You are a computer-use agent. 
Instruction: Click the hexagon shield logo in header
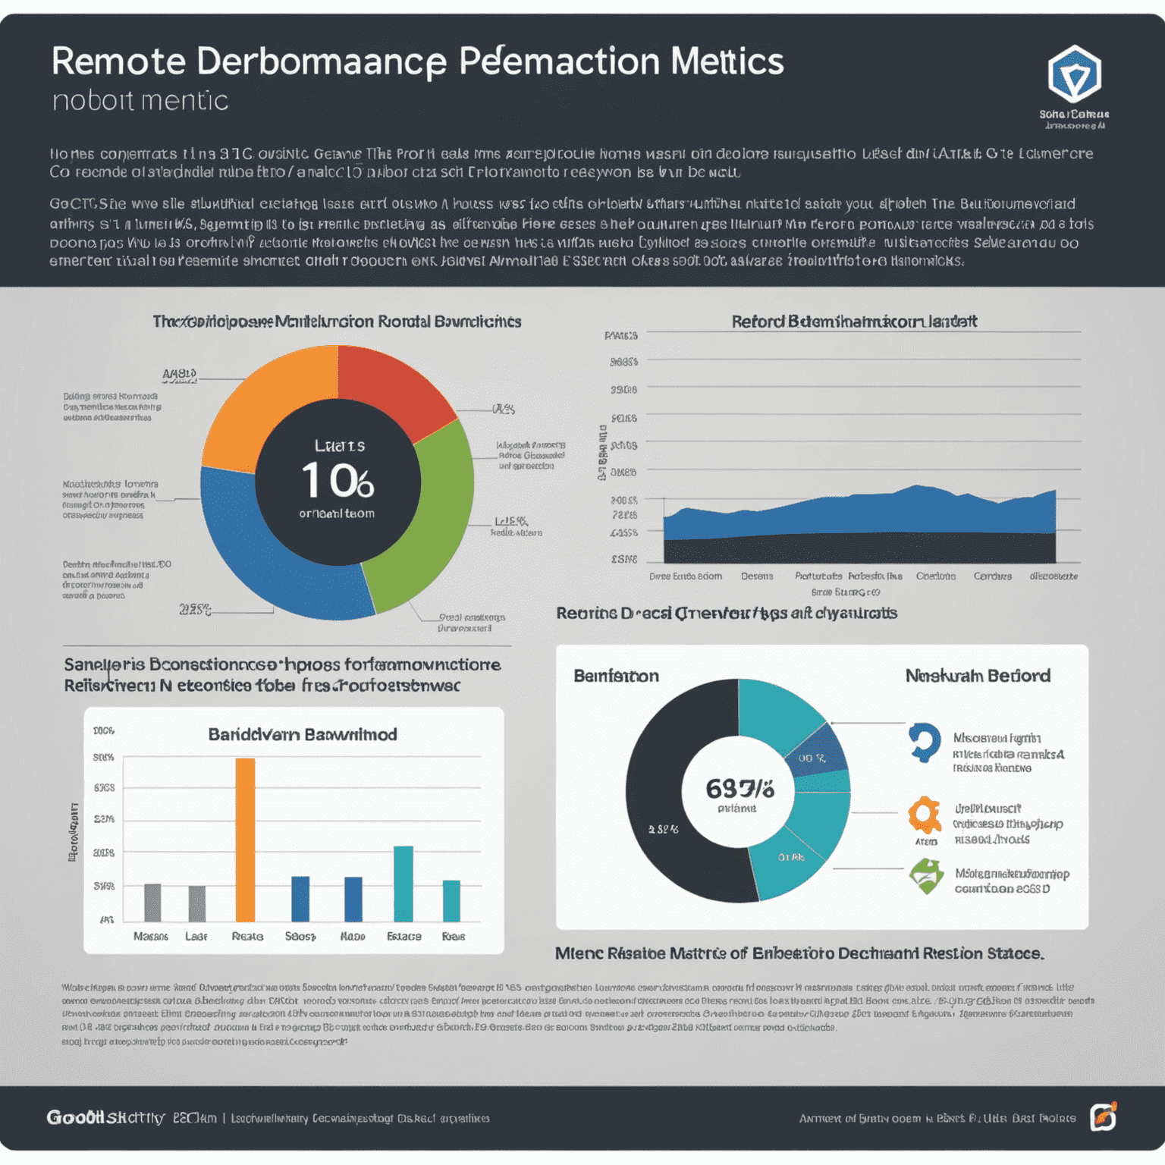tap(1074, 73)
